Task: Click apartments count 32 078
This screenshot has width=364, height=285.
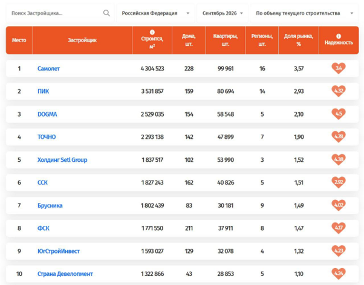Action: tap(226, 251)
